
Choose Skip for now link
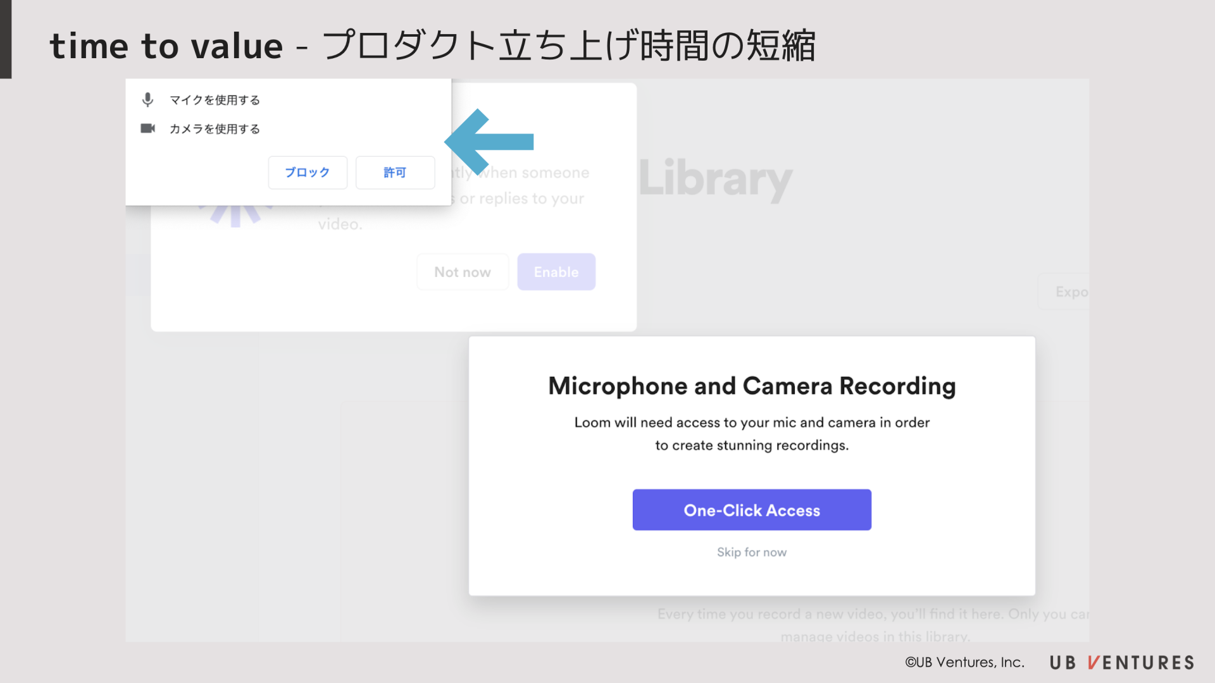[752, 552]
